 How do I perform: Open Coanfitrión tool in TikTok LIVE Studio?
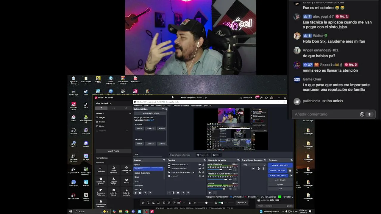[x=101, y=170]
